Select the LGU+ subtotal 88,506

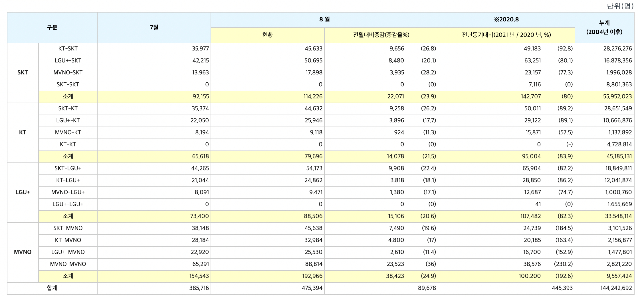tap(314, 216)
